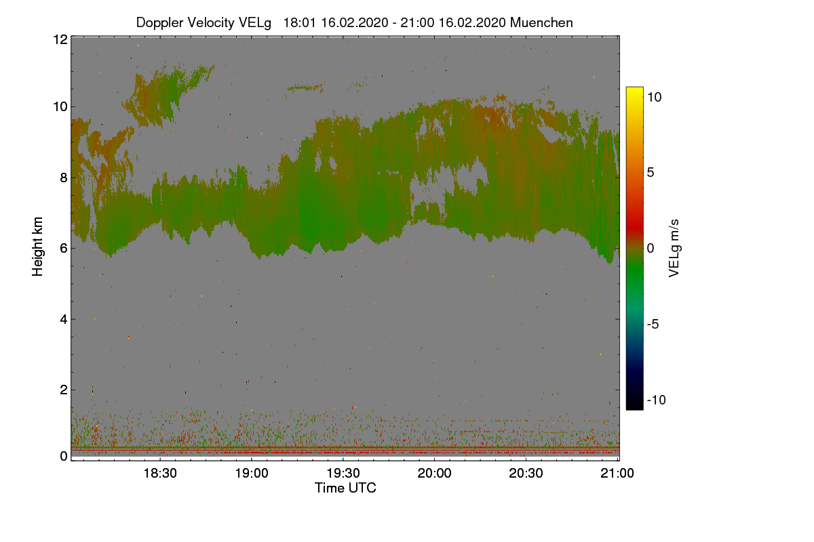814x542 pixels.
Task: Click the height tick label 2
Action: pos(64,390)
